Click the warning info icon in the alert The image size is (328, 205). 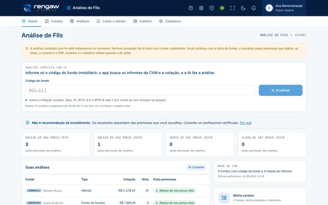point(27,49)
